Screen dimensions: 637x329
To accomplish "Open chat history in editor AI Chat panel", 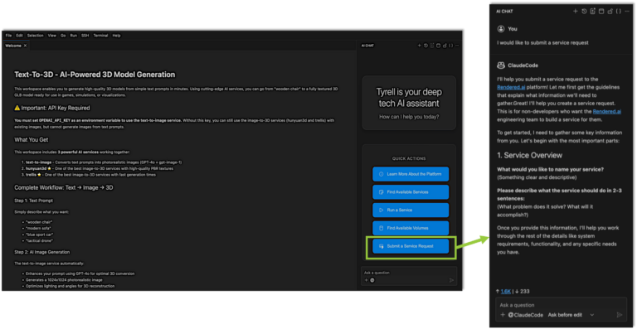I will tap(425, 46).
